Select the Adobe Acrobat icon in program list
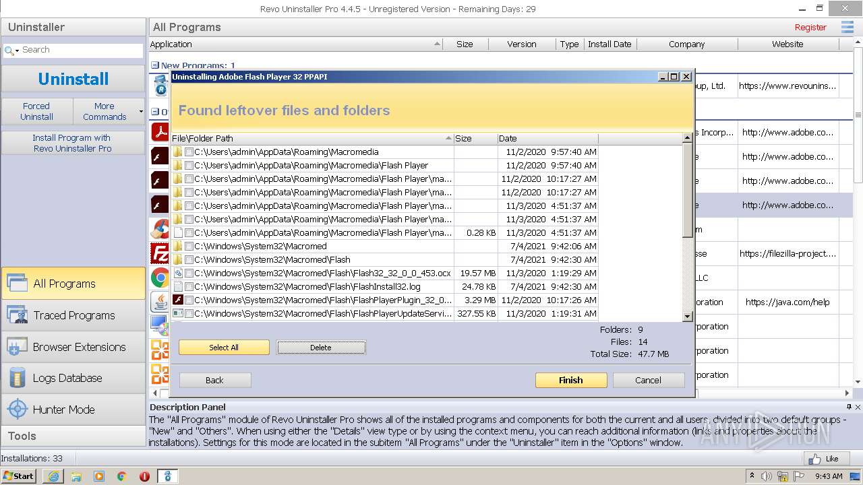 160,131
